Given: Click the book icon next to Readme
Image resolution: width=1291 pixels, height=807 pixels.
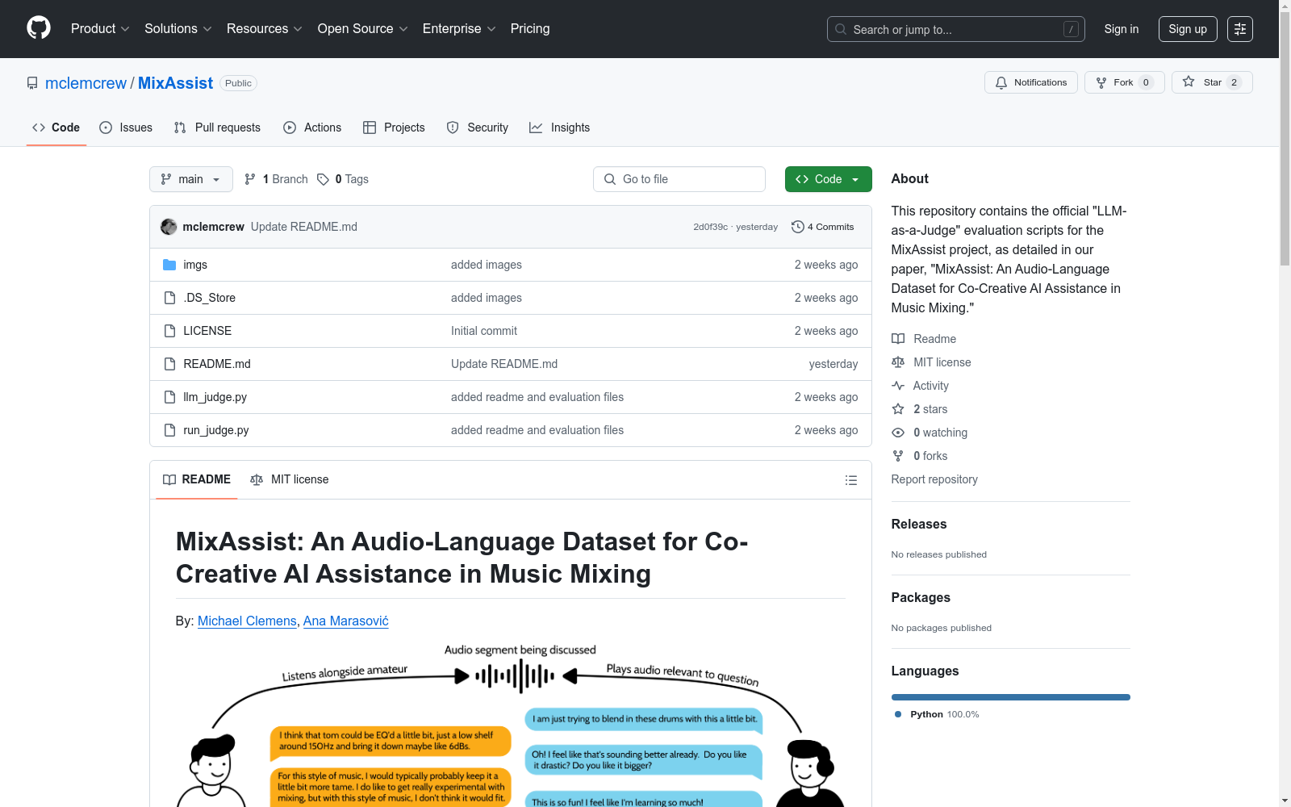Looking at the screenshot, I should point(898,339).
